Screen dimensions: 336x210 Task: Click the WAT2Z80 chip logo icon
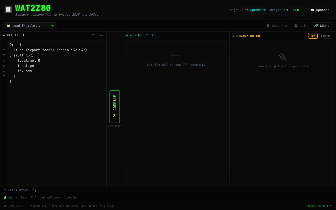point(8,10)
